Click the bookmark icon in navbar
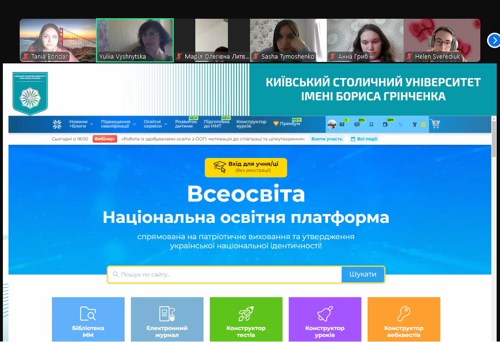This screenshot has width=500, height=342. pyautogui.click(x=371, y=124)
